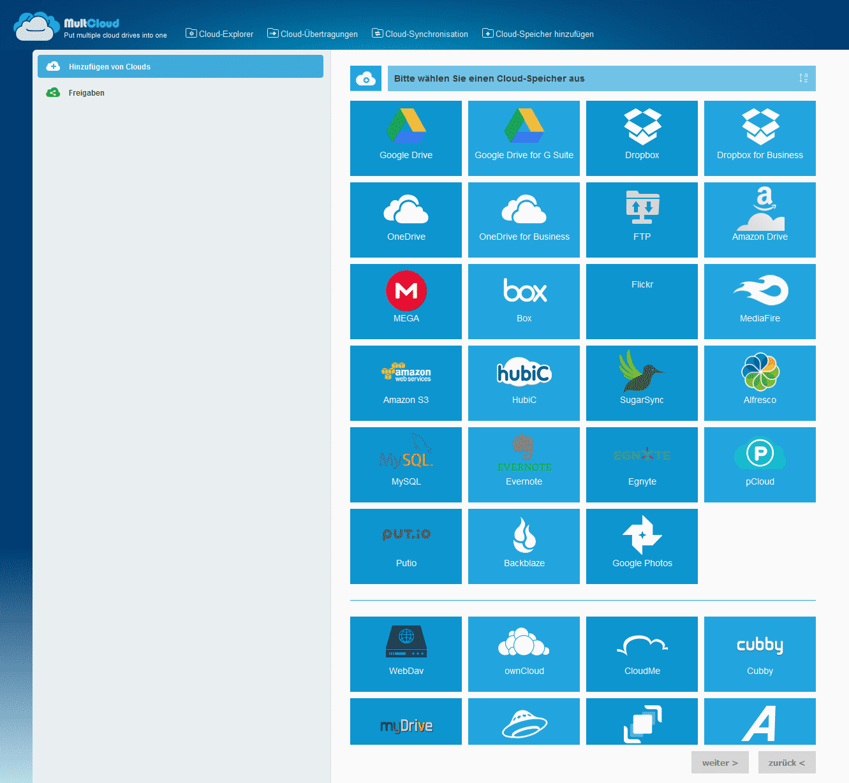This screenshot has width=849, height=783.
Task: Select Hinzufügen von Clouds in sidebar
Action: 181,66
